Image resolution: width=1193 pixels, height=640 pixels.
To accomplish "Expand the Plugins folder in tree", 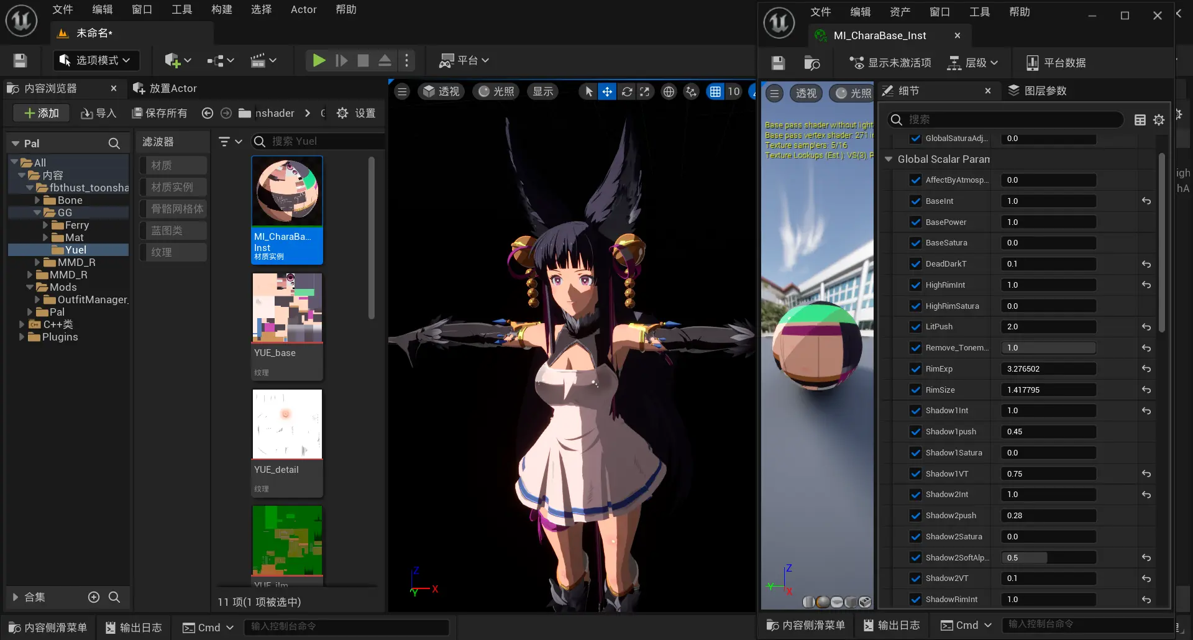I will click(x=22, y=337).
